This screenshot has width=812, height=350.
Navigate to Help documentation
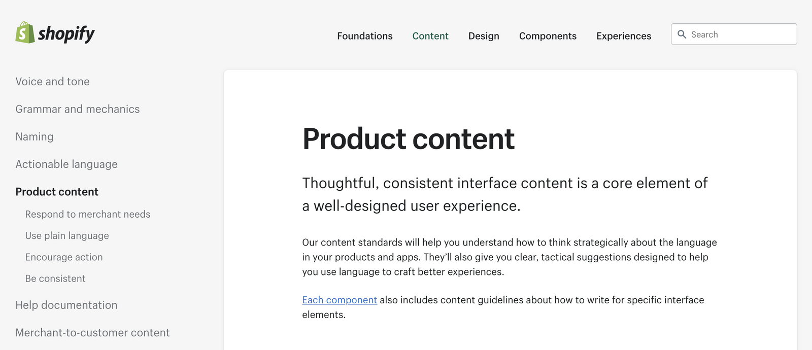(66, 305)
